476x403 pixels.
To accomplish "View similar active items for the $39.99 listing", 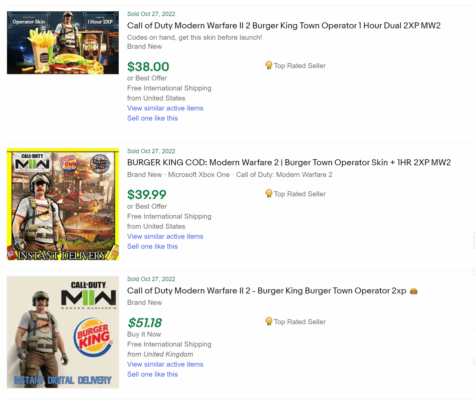I will click(x=165, y=236).
